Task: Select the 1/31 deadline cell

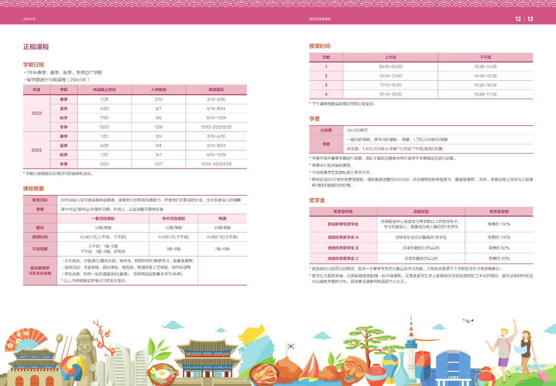Action: pos(104,136)
